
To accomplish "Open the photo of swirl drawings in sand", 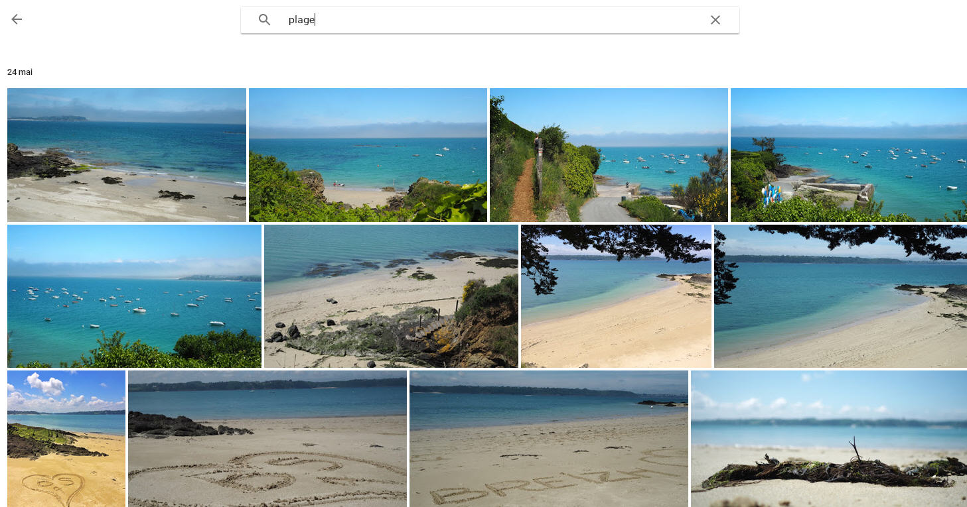I will tap(267, 439).
